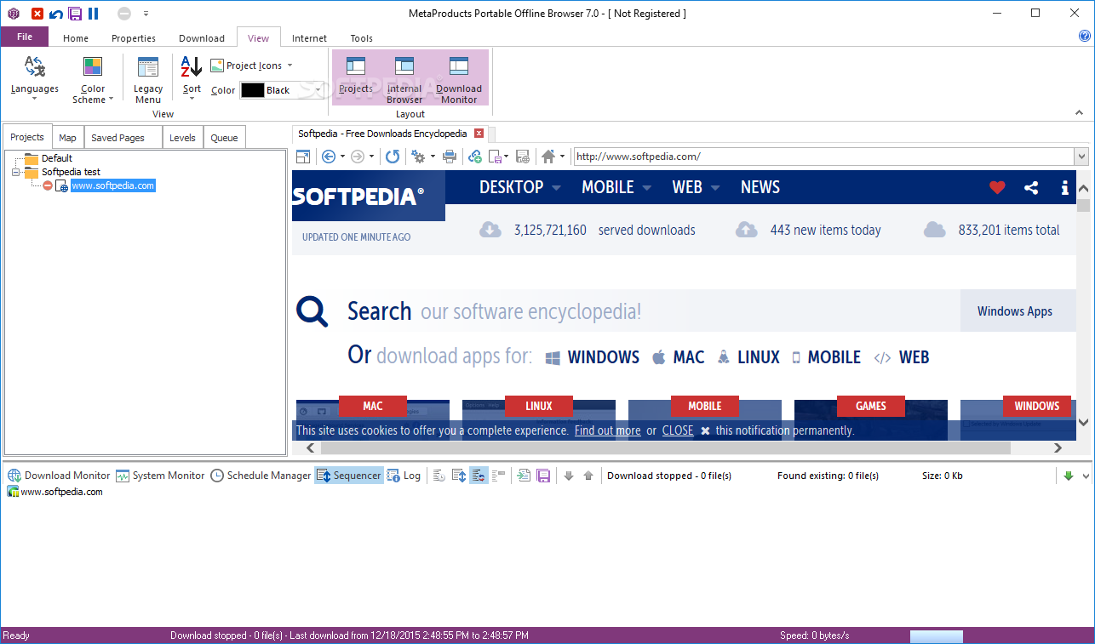Click the save disk icon in title bar
1095x644 pixels.
pyautogui.click(x=75, y=14)
